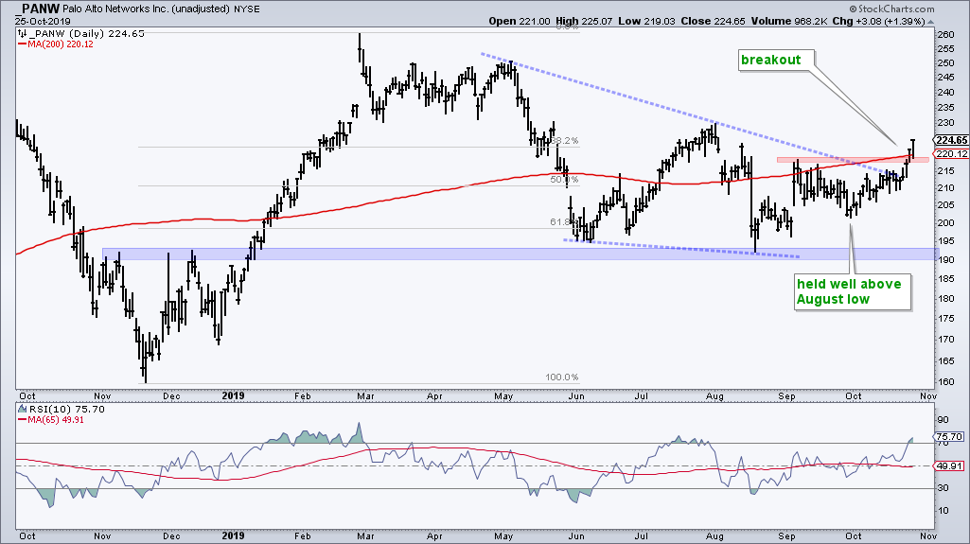Click the Aug month label under the RSI panel
Image resolution: width=970 pixels, height=544 pixels.
point(714,536)
